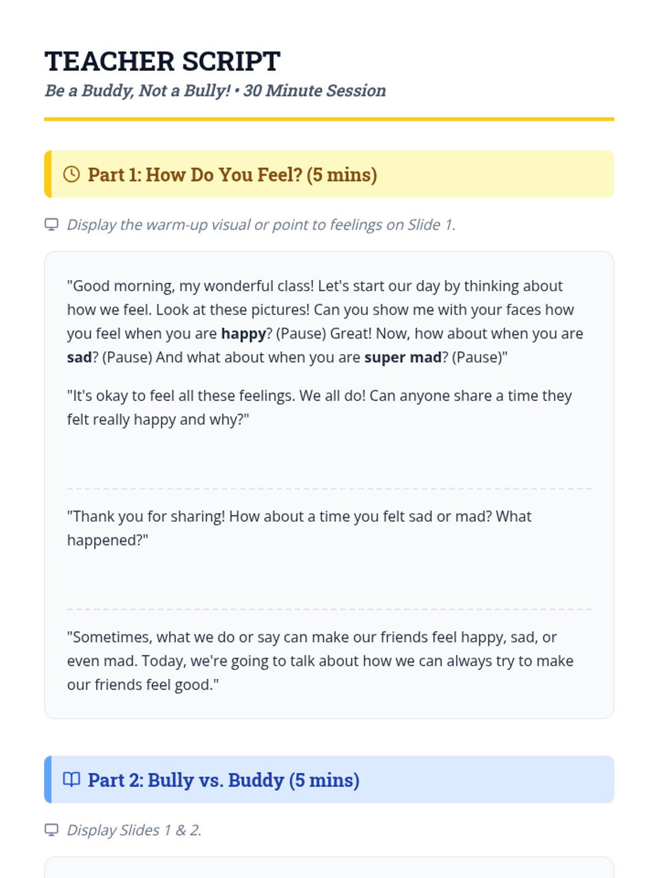The width and height of the screenshot is (658, 878).
Task: Click the "Part 2: Bully vs. Buddy" heading
Action: (223, 780)
